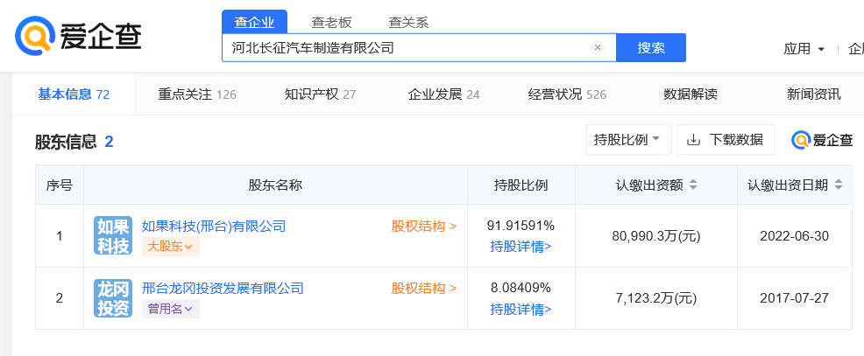Open 如果科技(邢台)有限公司 company link
The width and height of the screenshot is (864, 356).
tap(214, 227)
